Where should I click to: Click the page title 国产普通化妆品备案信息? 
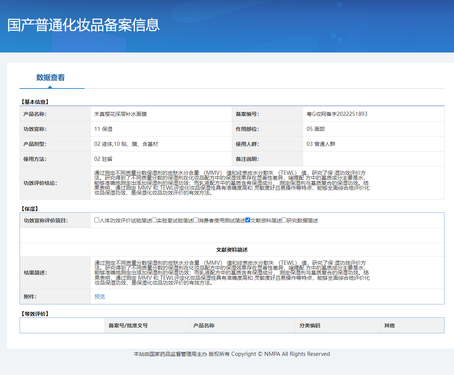click(x=84, y=25)
